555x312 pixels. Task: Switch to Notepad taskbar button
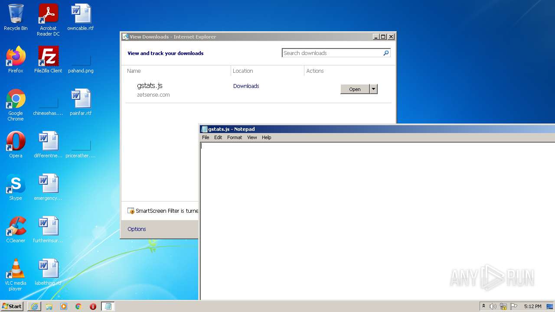click(108, 306)
